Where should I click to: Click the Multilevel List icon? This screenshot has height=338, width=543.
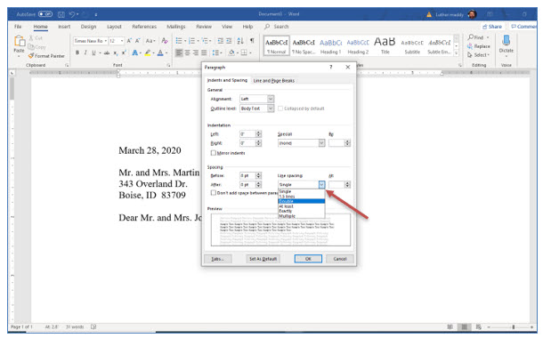click(x=205, y=41)
